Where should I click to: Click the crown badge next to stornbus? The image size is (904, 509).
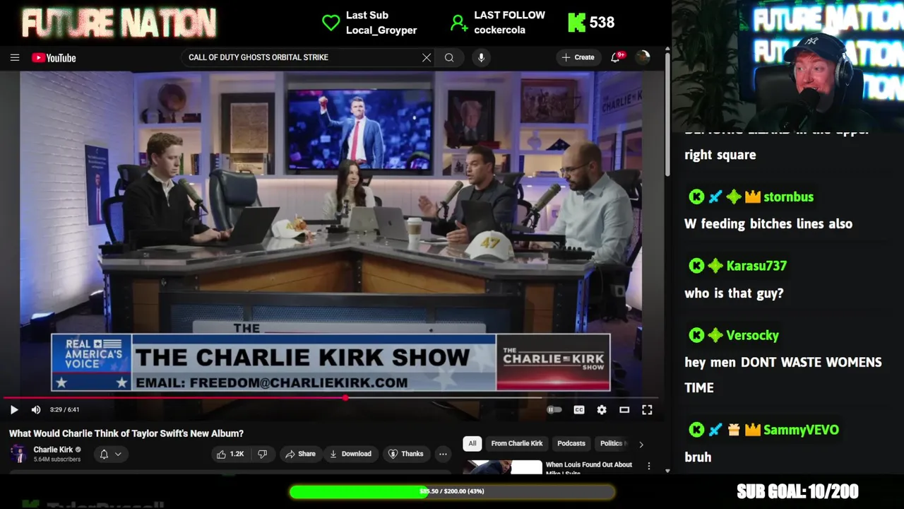click(752, 197)
